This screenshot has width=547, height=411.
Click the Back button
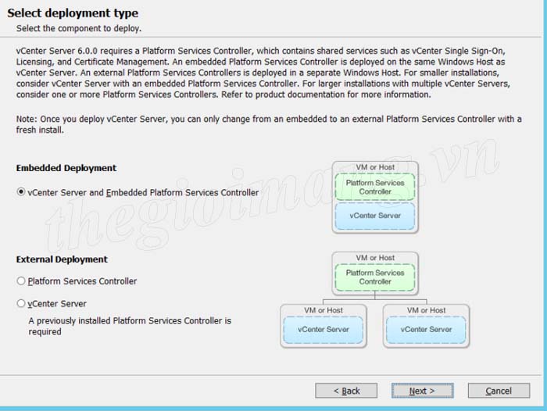click(x=346, y=391)
